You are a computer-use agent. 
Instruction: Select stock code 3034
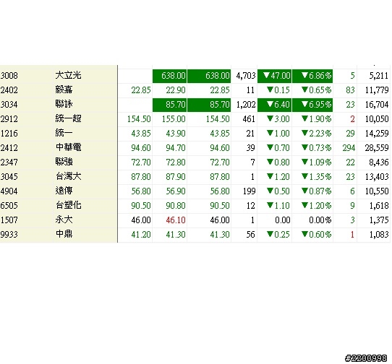pos(9,104)
